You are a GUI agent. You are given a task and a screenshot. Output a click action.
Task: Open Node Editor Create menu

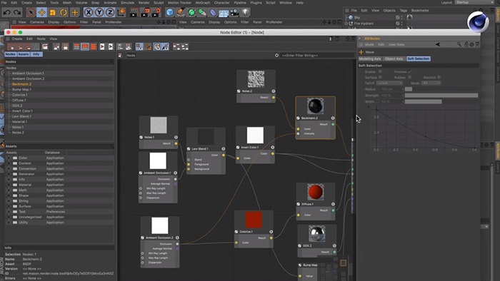(x=17, y=39)
